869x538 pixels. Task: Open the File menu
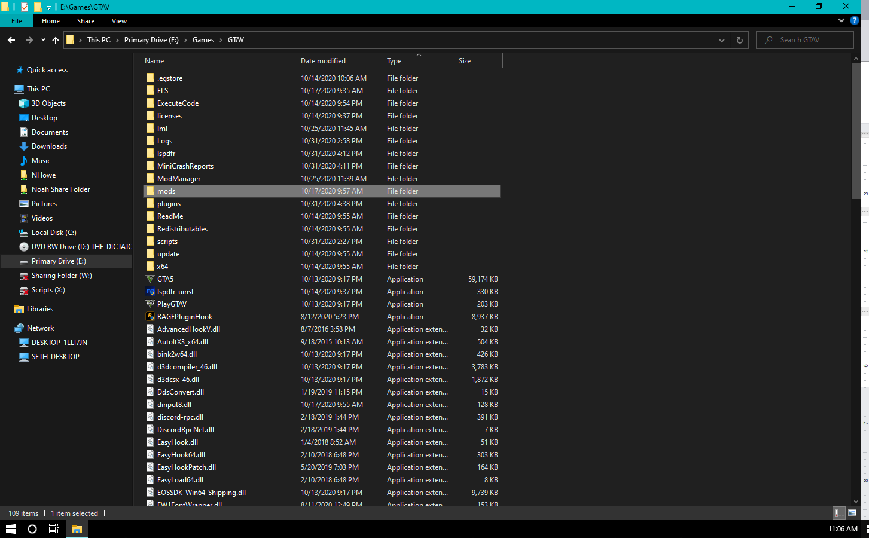17,21
